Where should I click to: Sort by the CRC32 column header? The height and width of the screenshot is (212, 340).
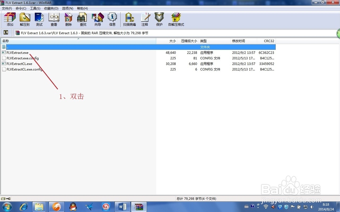click(x=266, y=41)
